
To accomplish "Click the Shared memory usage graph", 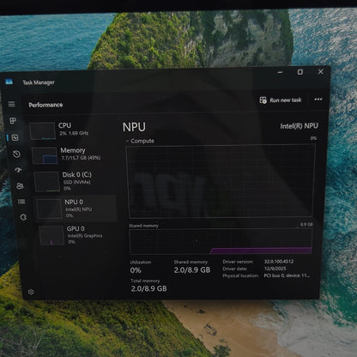I will tap(221, 241).
